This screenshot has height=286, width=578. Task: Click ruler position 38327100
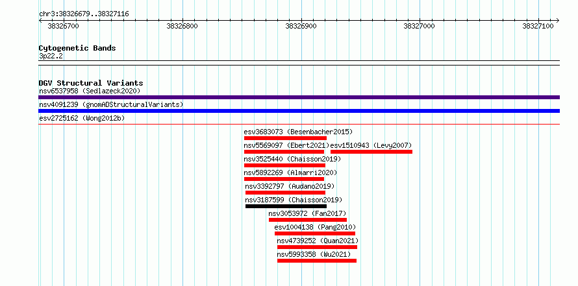click(x=538, y=26)
